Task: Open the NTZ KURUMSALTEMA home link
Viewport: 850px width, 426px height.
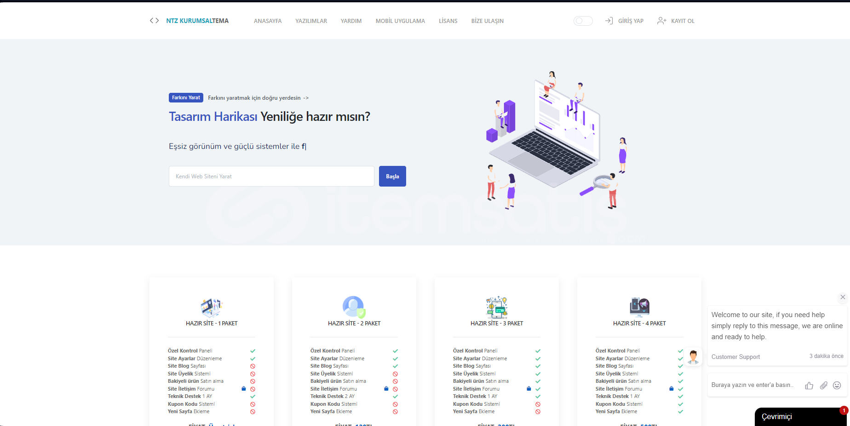Action: [x=197, y=21]
